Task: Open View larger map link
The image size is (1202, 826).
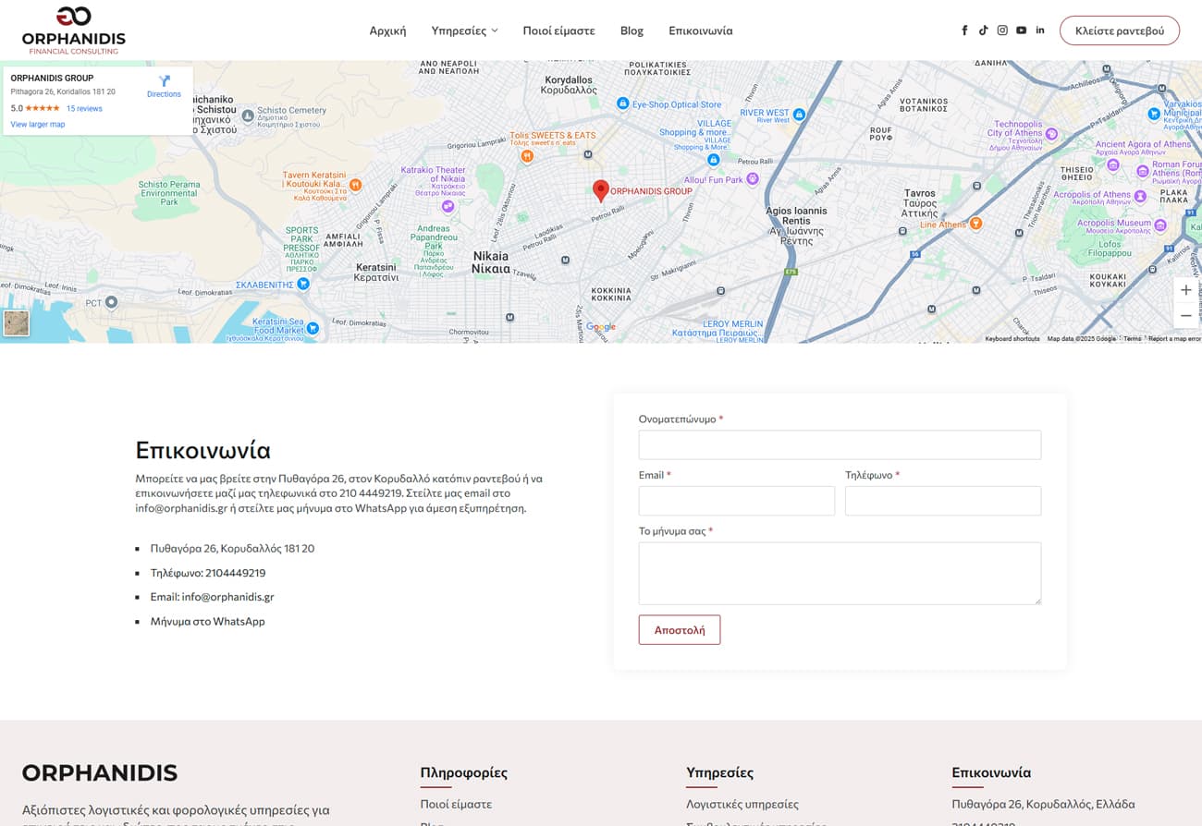Action: [38, 124]
